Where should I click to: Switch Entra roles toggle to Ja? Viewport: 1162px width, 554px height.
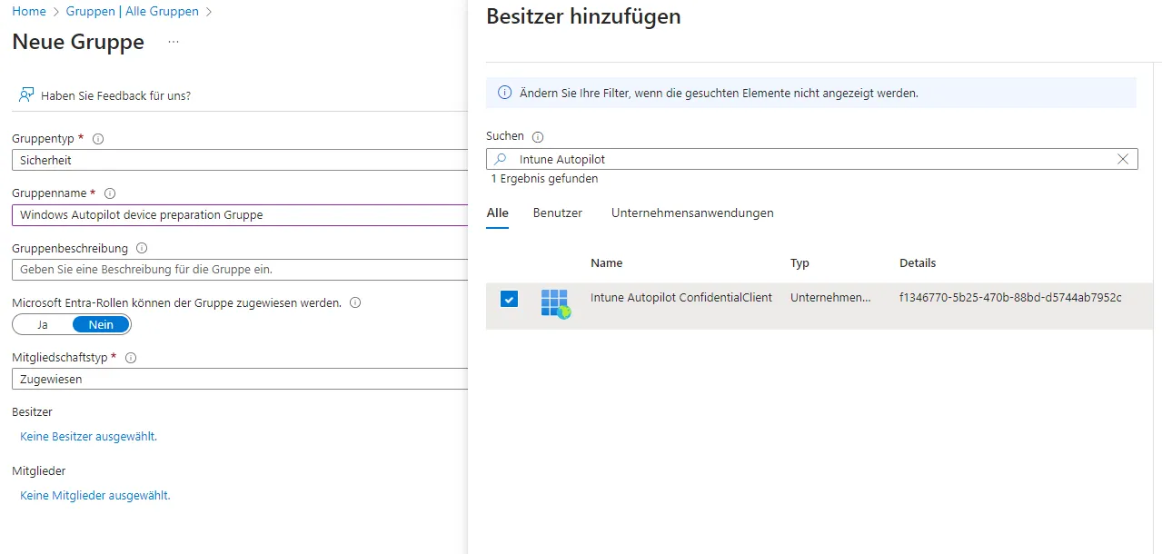[x=42, y=324]
